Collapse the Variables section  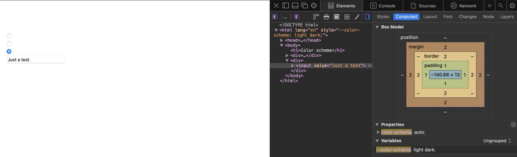point(377,141)
